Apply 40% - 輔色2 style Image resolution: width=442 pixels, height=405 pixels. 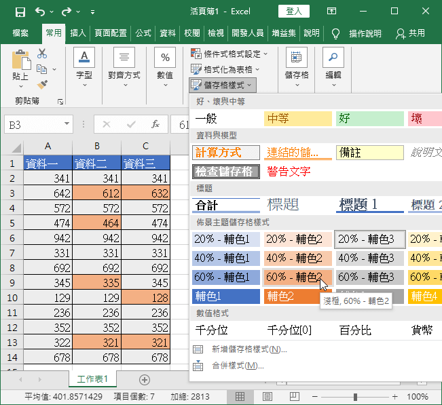298,258
